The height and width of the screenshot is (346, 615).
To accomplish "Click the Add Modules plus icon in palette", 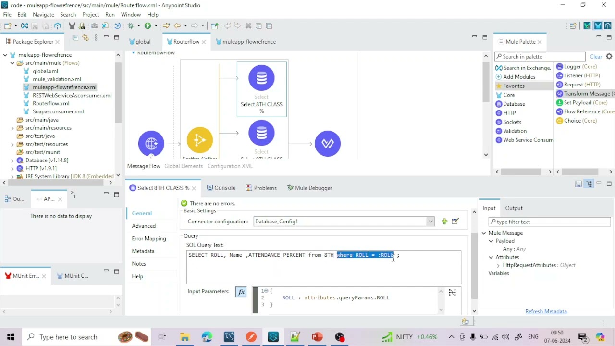I will point(499,77).
